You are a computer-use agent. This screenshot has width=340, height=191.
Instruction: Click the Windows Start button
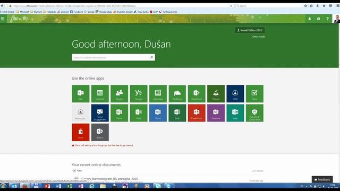coord(3,186)
